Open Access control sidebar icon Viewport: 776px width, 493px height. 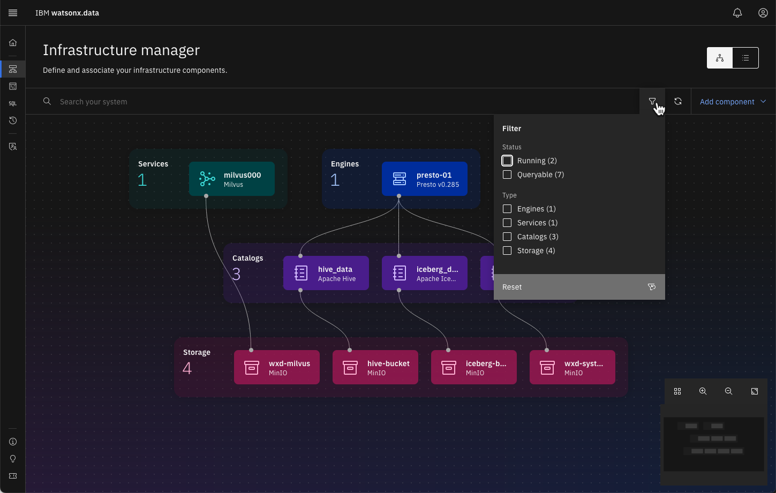pyautogui.click(x=13, y=146)
